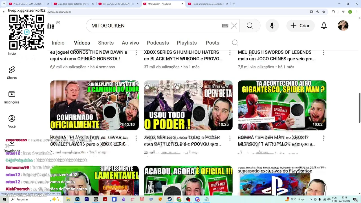Viewport: 361px width, 203px height.
Task: Switch to the Shorts channel tab
Action: pos(106,43)
